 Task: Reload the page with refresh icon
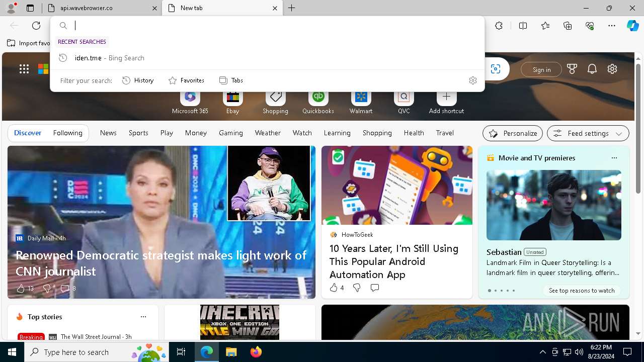click(x=36, y=26)
